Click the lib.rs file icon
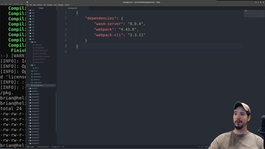This screenshot has width=265, height=149. (x=34, y=68)
